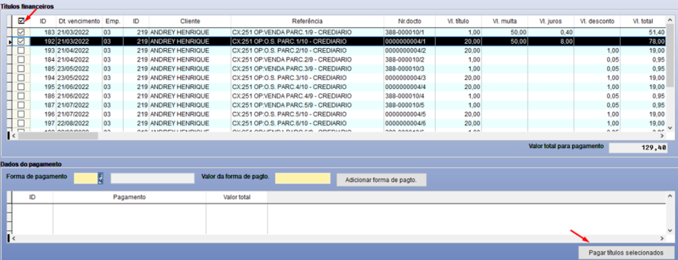Click the payment grid scroll right arrow

[x=662, y=238]
